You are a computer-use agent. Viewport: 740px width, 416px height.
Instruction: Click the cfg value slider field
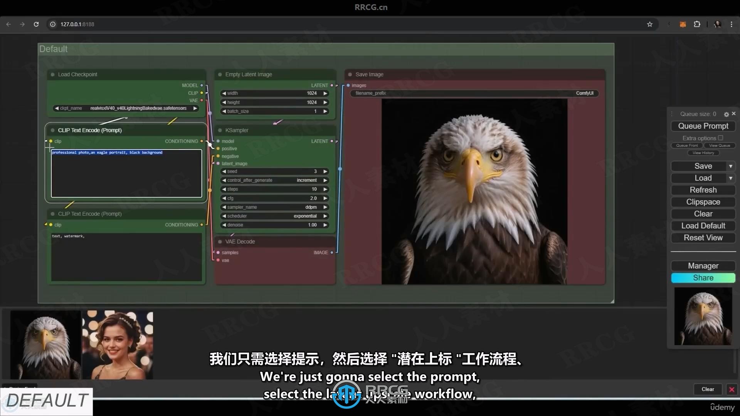tap(275, 198)
